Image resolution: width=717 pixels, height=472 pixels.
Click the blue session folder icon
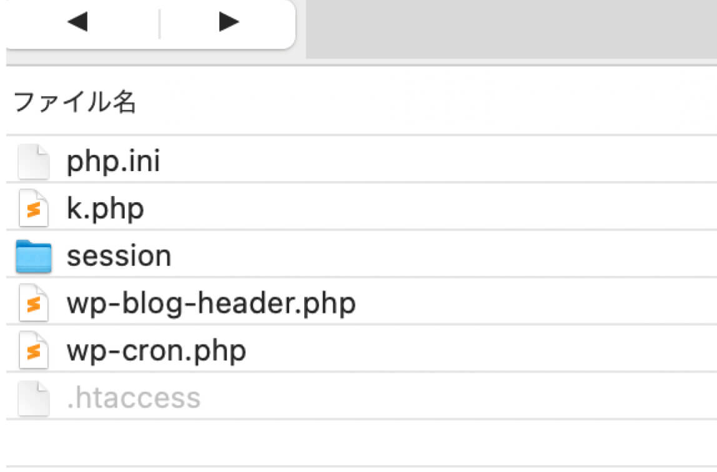(x=33, y=256)
